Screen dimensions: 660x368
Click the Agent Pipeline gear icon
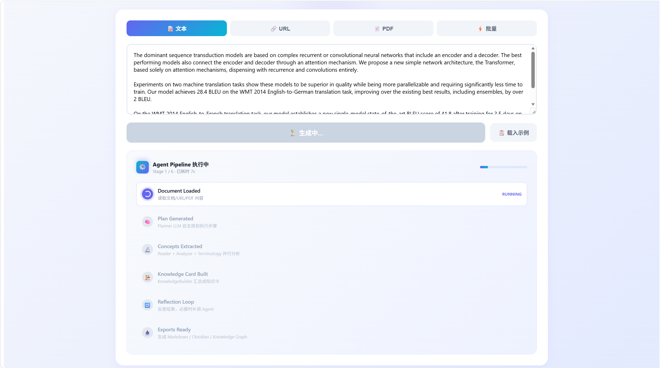point(142,167)
